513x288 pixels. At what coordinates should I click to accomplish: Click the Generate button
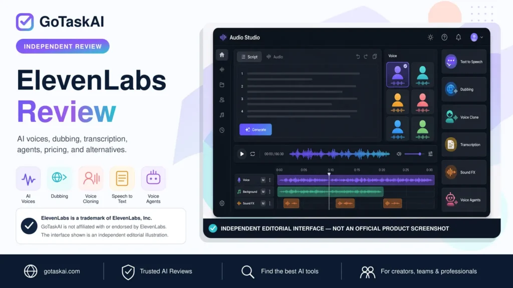point(255,129)
